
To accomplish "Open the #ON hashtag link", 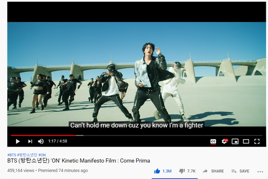I will [x=42, y=155].
